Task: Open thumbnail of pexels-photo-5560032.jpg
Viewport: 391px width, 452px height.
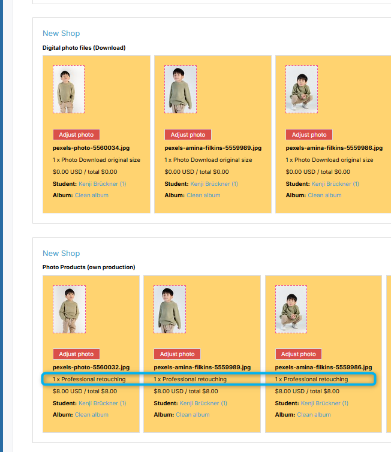Action: (69, 309)
